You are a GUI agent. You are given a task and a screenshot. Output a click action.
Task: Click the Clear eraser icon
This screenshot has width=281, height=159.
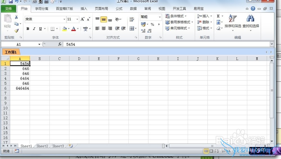(x=218, y=28)
